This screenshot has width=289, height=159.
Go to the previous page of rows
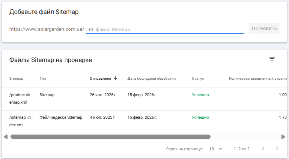point(263,149)
